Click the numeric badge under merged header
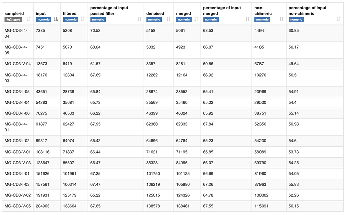Screen dimensions: 347x215 [x=183, y=19]
